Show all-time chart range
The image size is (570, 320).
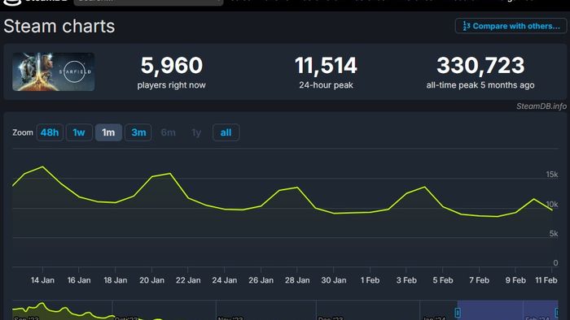pyautogui.click(x=226, y=132)
